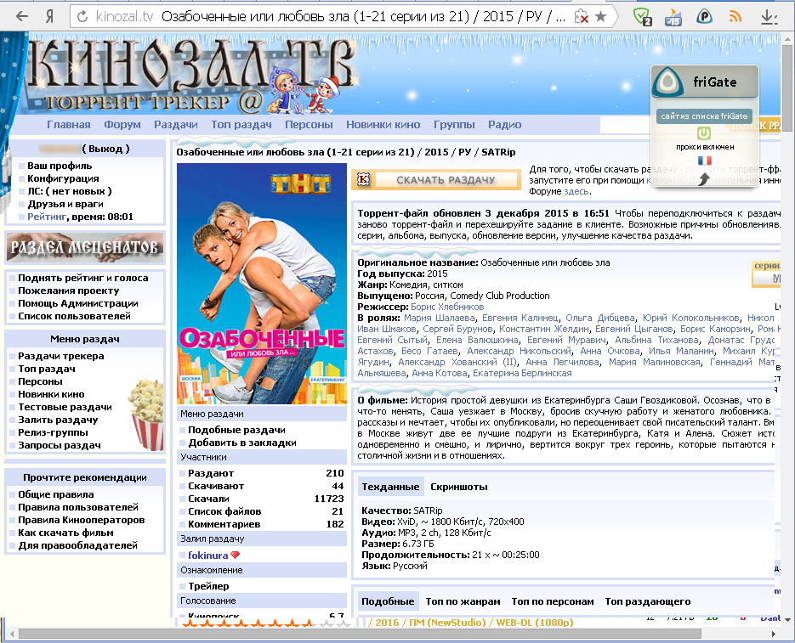The image size is (795, 643).
Task: Click Добавить в закладки link
Action: [242, 443]
